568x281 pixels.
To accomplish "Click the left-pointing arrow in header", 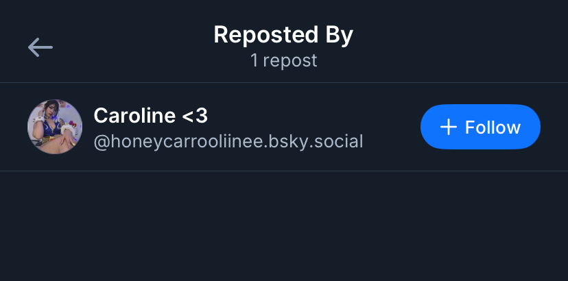I will [x=40, y=47].
